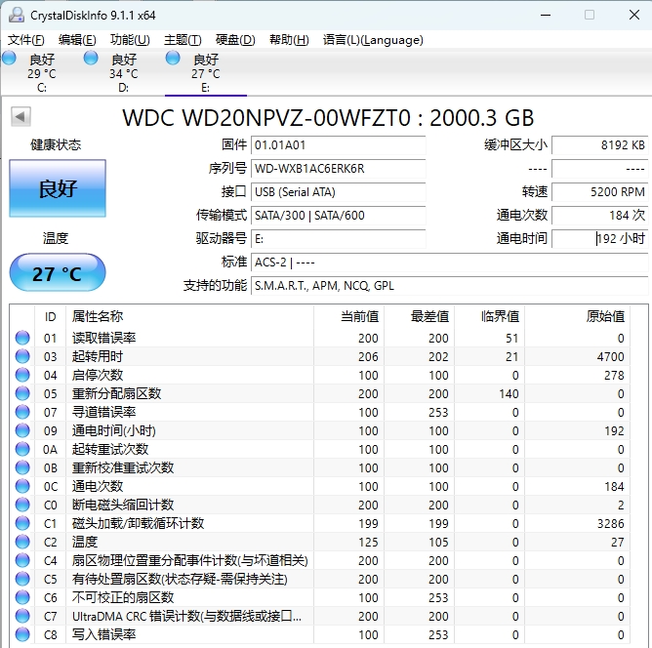Select the 起转用时 raw value 4700
Viewport: 652px width, 648px height.
[x=610, y=356]
